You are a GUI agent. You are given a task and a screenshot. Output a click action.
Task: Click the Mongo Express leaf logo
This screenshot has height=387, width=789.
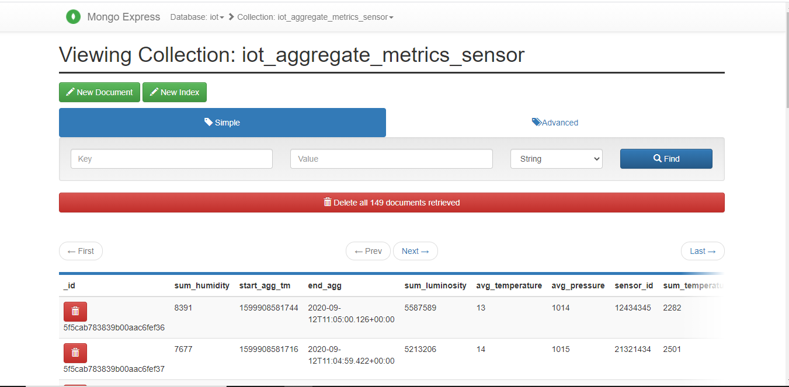click(72, 17)
